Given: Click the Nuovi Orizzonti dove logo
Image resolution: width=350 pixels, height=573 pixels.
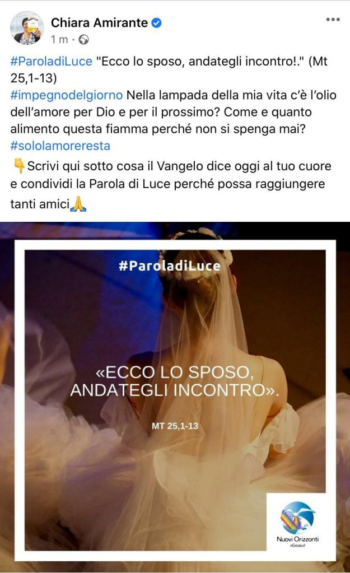Looking at the screenshot, I should click(x=297, y=518).
